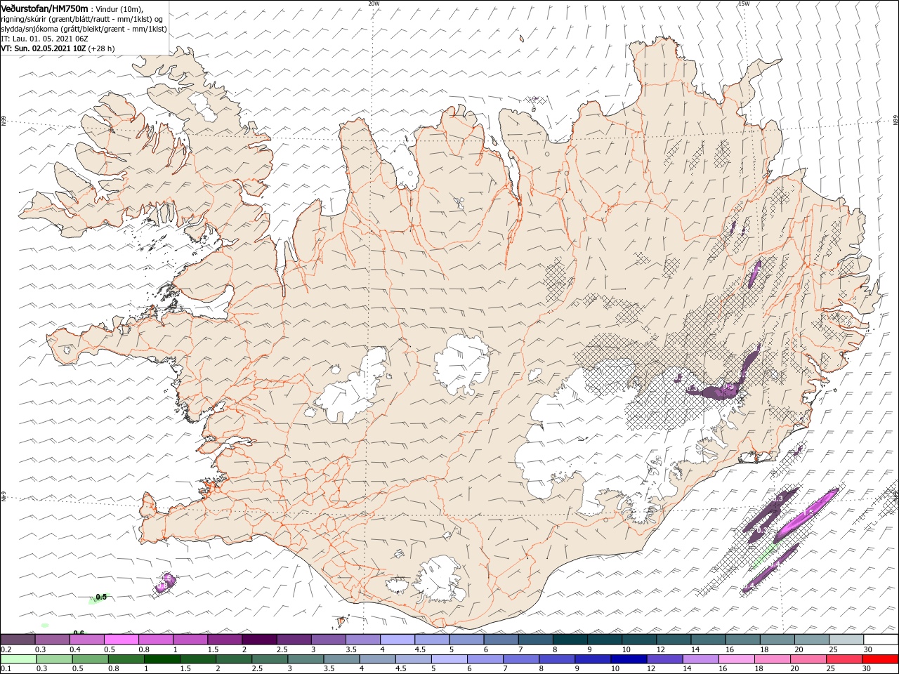This screenshot has width=899, height=674.
Task: Choose the lavender 4 snow legend swatch
Action: (398, 640)
